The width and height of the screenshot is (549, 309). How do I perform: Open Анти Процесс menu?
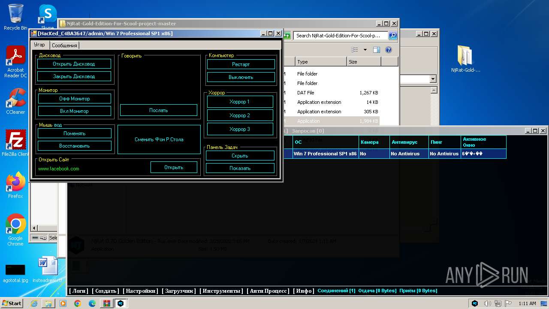(x=268, y=291)
